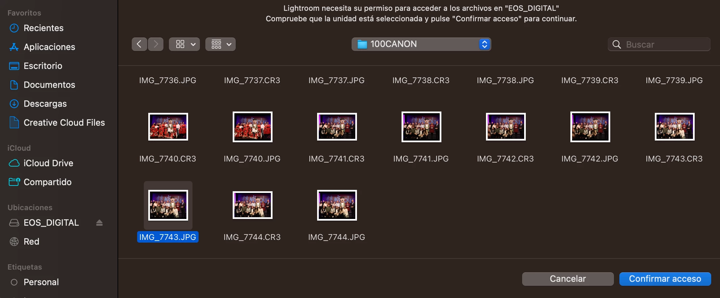
Task: Open the icon view options dropdown
Action: pyautogui.click(x=184, y=44)
